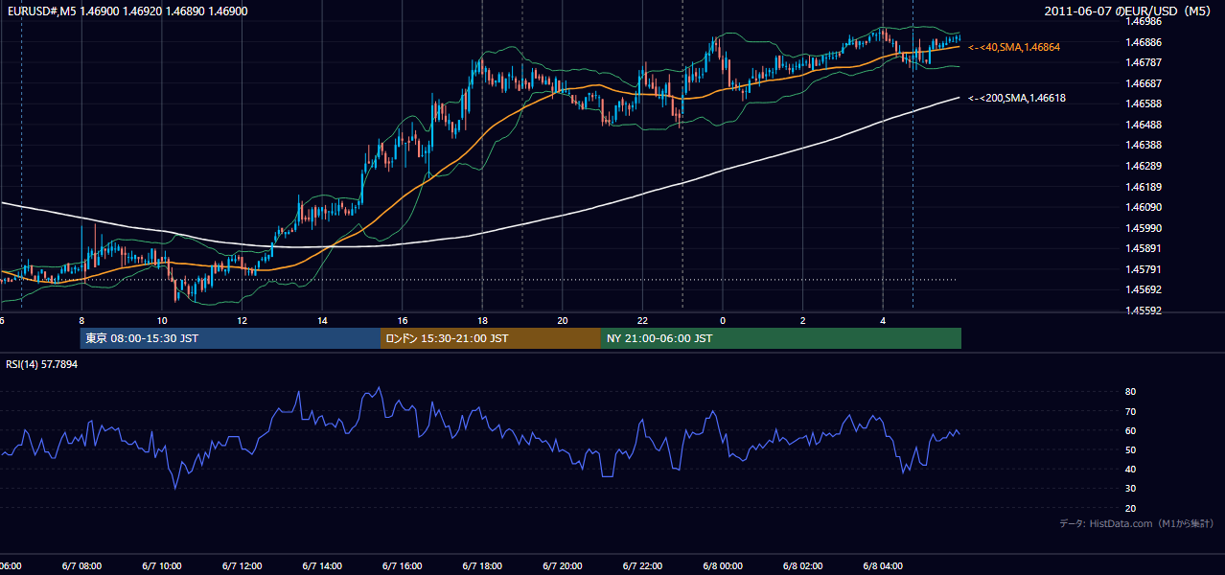Click hour label 16 under price chart

[x=403, y=320]
